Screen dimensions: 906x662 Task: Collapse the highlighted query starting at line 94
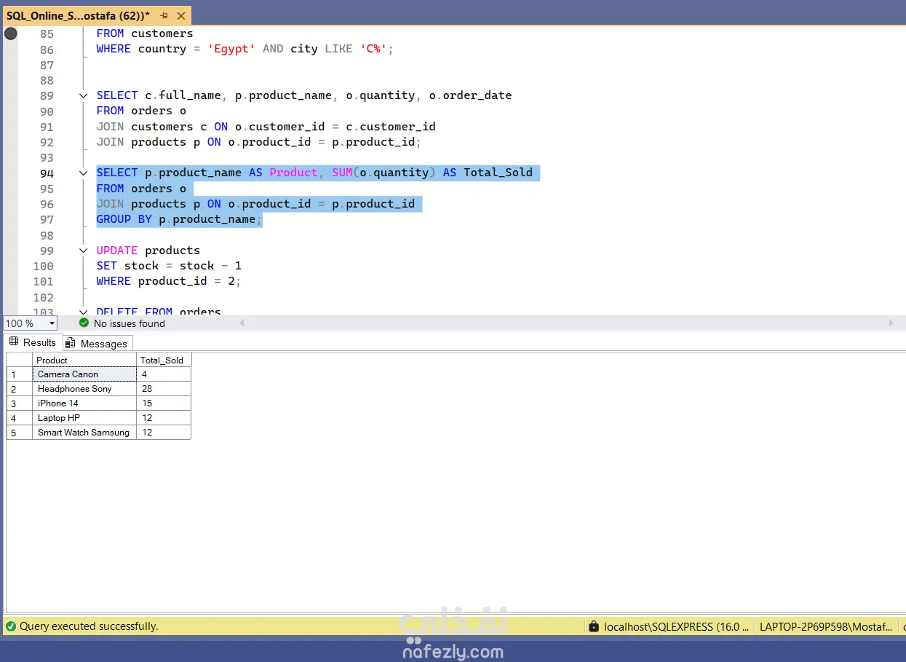click(x=82, y=173)
